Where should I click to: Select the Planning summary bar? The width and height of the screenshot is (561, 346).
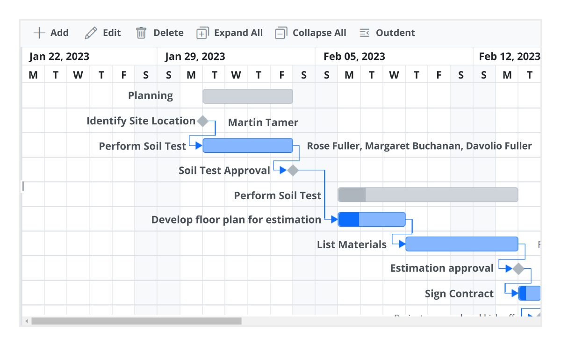click(x=248, y=95)
